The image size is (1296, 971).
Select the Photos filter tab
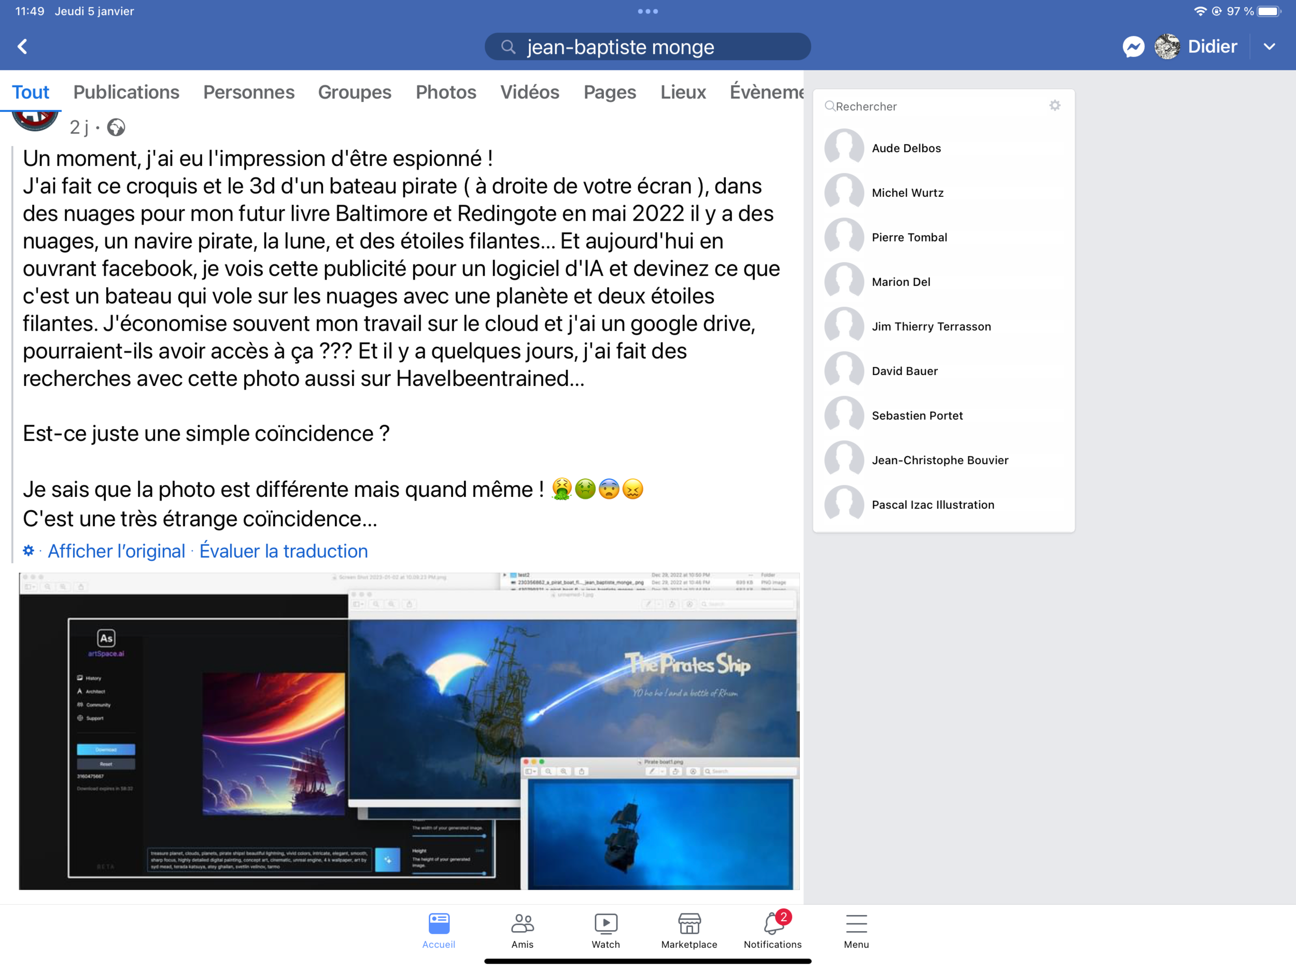(445, 92)
